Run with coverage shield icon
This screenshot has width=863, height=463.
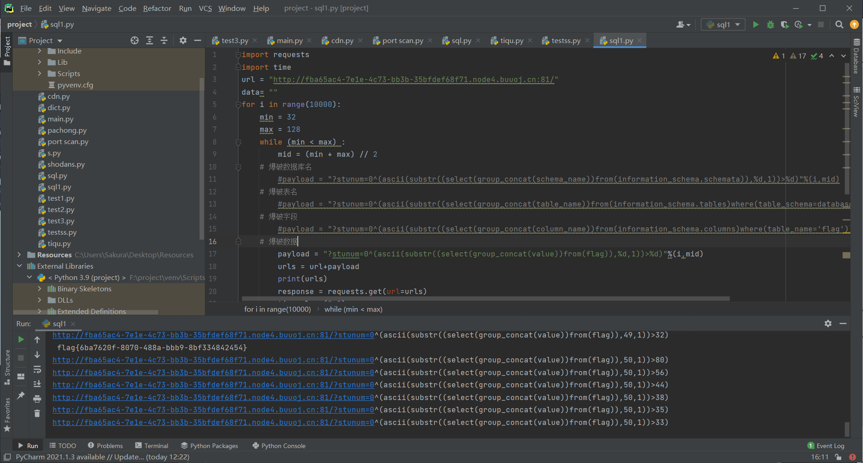point(785,24)
